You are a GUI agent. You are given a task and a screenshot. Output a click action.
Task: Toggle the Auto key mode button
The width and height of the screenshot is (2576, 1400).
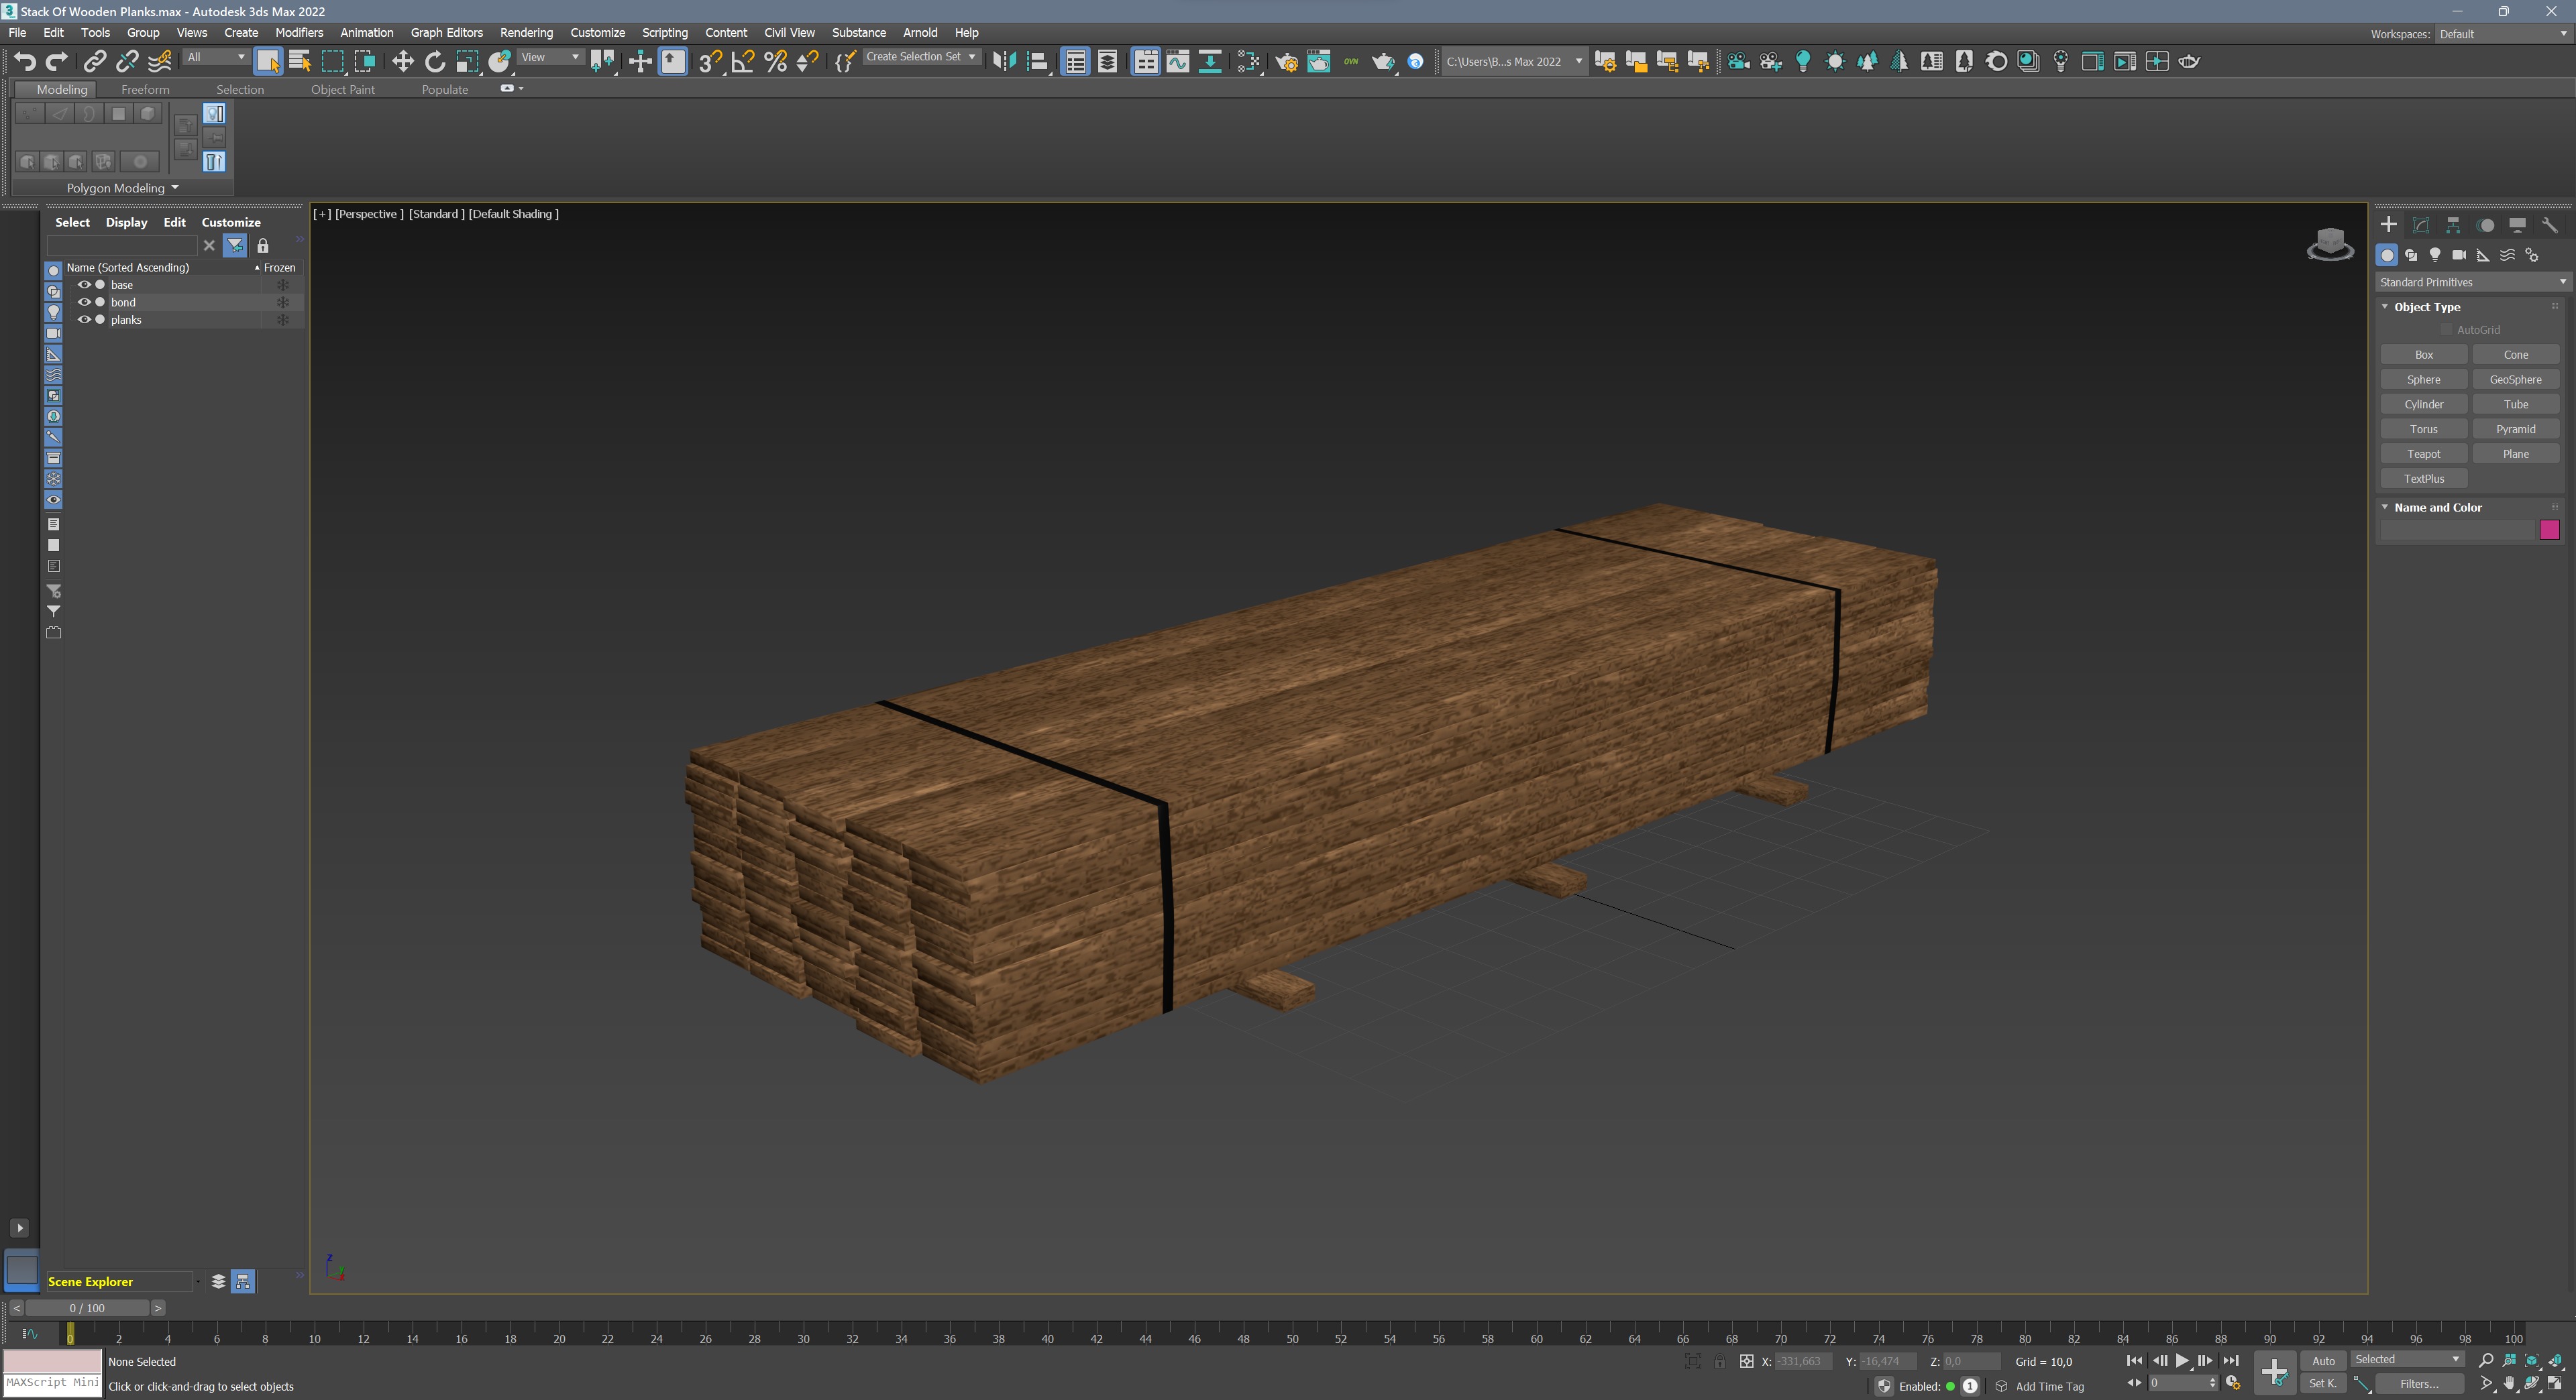pos(2323,1361)
